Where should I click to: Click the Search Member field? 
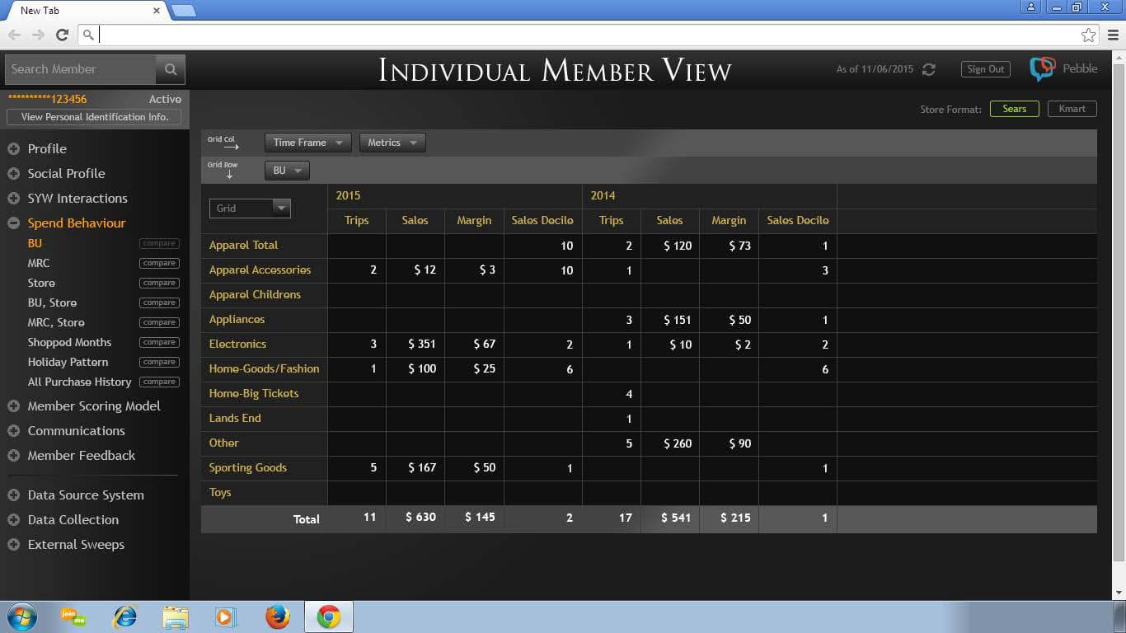point(80,69)
